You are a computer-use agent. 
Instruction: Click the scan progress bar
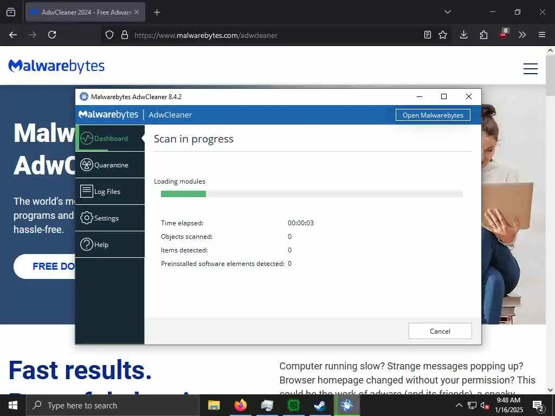312,194
